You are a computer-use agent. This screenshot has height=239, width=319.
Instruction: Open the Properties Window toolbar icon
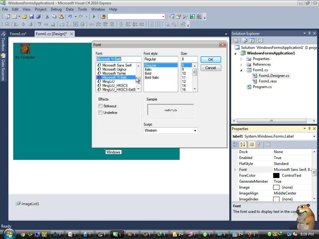point(179,16)
